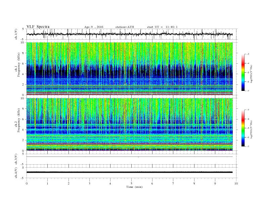Click the "5" time-axis tick label
Viewport: 266px width, 206px height.
[131, 183]
